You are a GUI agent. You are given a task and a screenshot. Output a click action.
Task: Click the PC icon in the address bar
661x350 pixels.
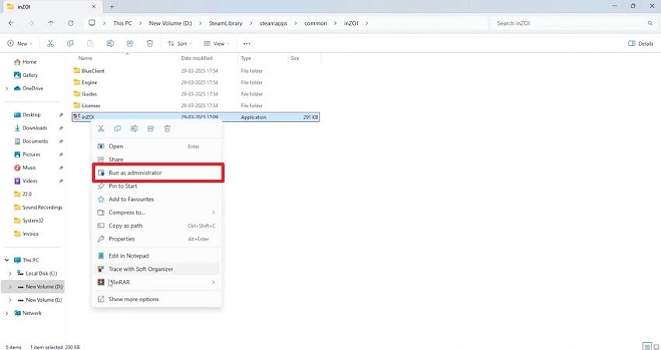click(x=92, y=23)
